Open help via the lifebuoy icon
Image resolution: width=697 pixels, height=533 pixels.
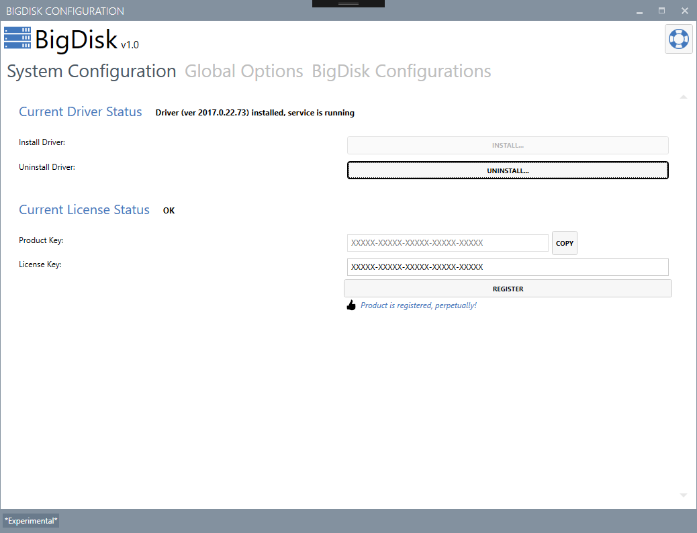coord(678,39)
